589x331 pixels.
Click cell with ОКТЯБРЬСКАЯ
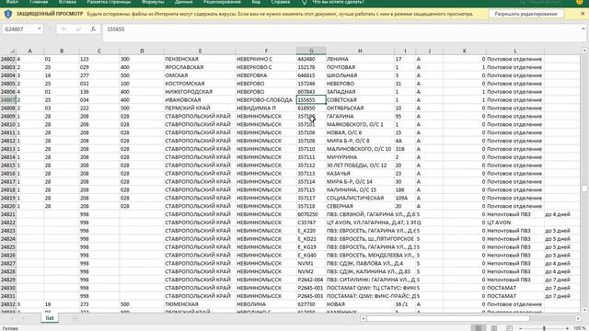[360, 108]
